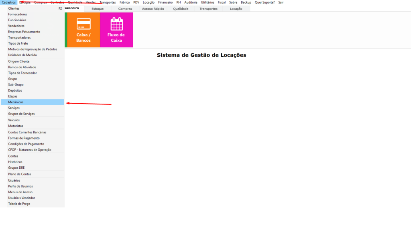Choose Perfis de Usuários menu item
Viewport: 411px width, 231px height.
point(20,186)
